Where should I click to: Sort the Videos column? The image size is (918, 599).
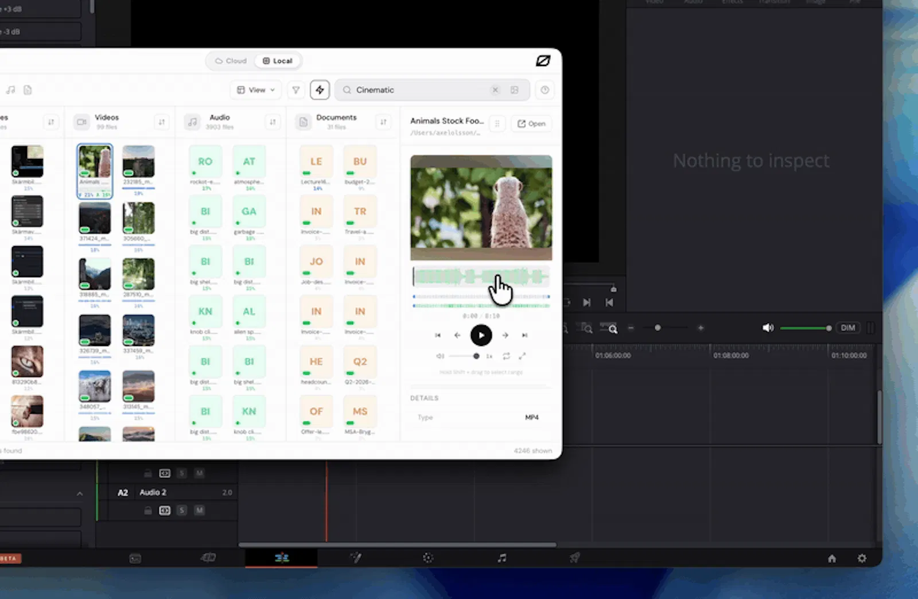point(162,122)
